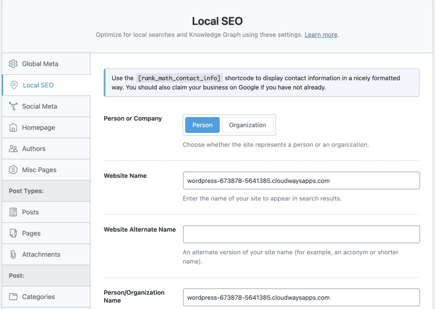435x309 pixels.
Task: Click the Categories folder icon
Action: [13, 297]
